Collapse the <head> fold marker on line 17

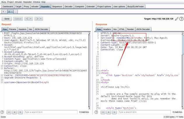[99, 73]
